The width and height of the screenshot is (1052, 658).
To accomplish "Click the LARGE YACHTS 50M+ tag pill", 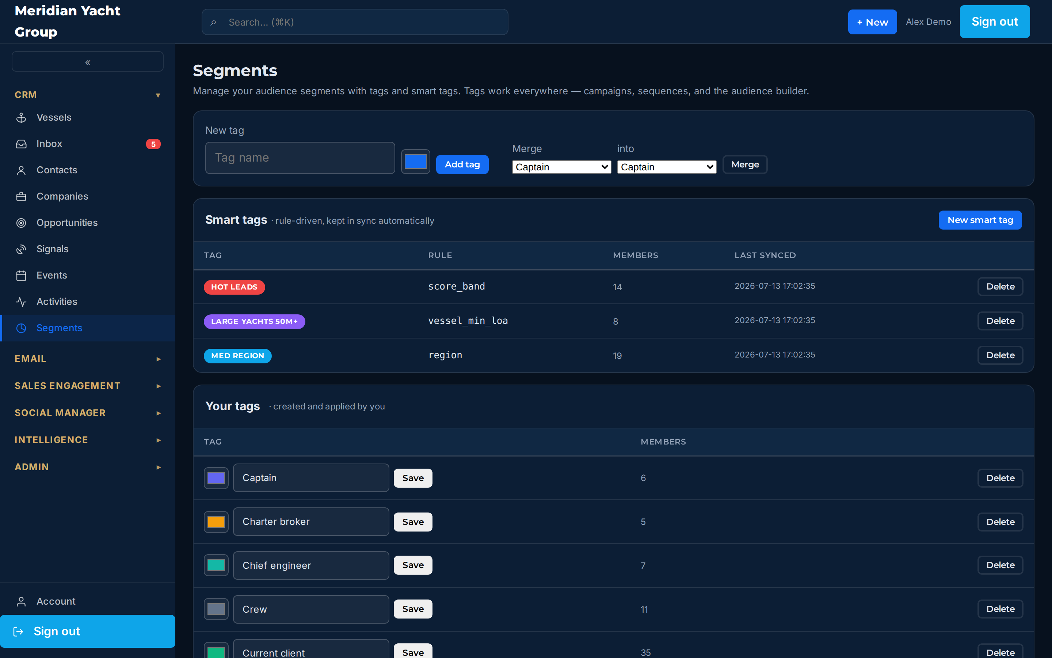I will 254,322.
